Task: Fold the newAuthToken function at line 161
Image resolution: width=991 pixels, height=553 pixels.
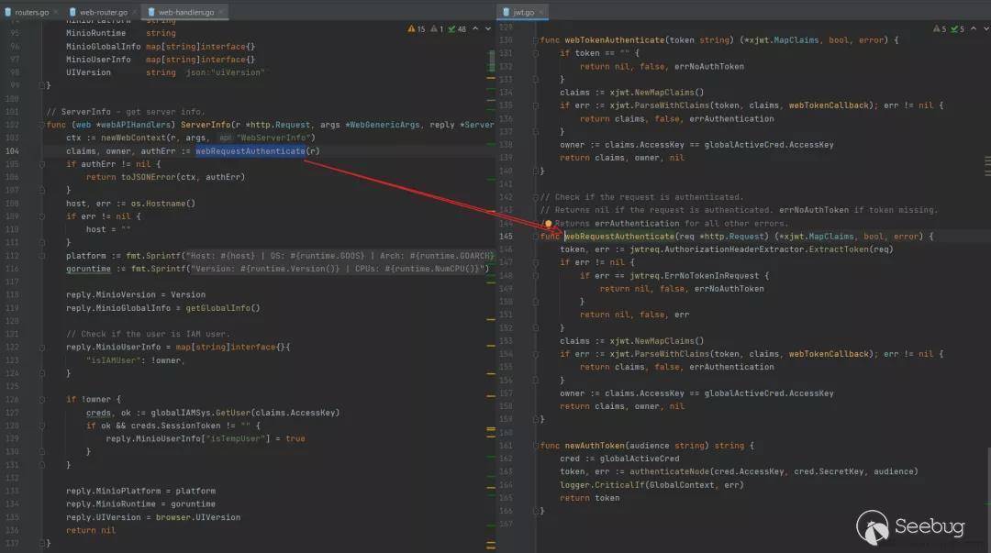Action: pyautogui.click(x=536, y=446)
